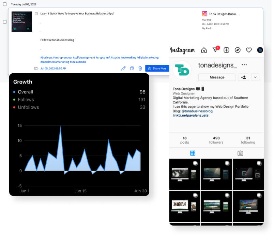
Task: Delete the scheduled post with trash icon
Action: coord(140,68)
